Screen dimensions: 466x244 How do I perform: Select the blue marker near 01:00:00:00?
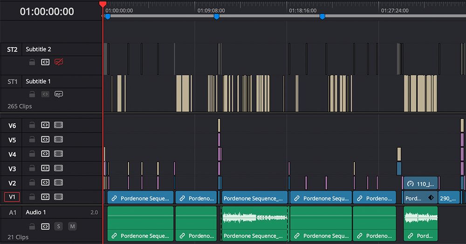tap(108, 17)
